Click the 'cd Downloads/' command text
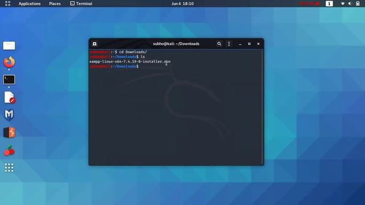The height and width of the screenshot is (205, 365). [x=133, y=52]
